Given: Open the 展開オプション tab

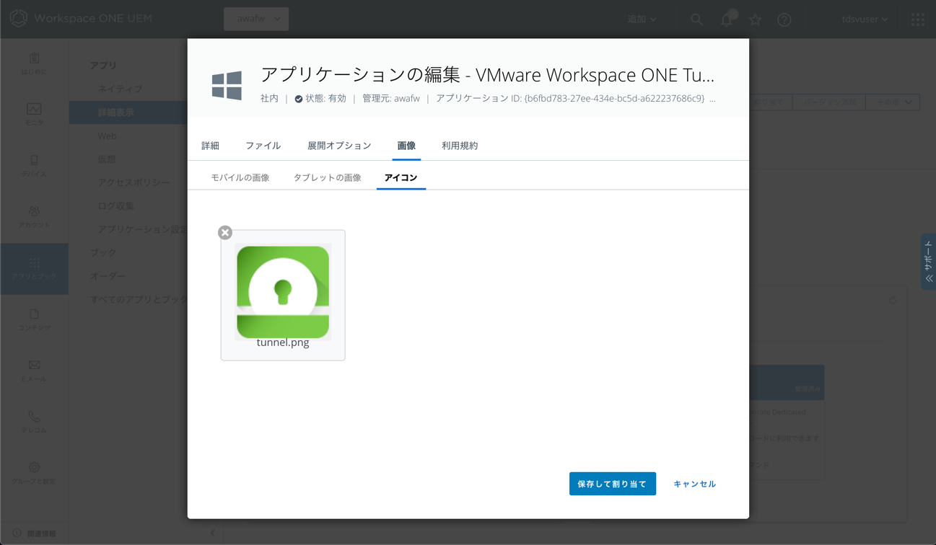Looking at the screenshot, I should [x=339, y=146].
